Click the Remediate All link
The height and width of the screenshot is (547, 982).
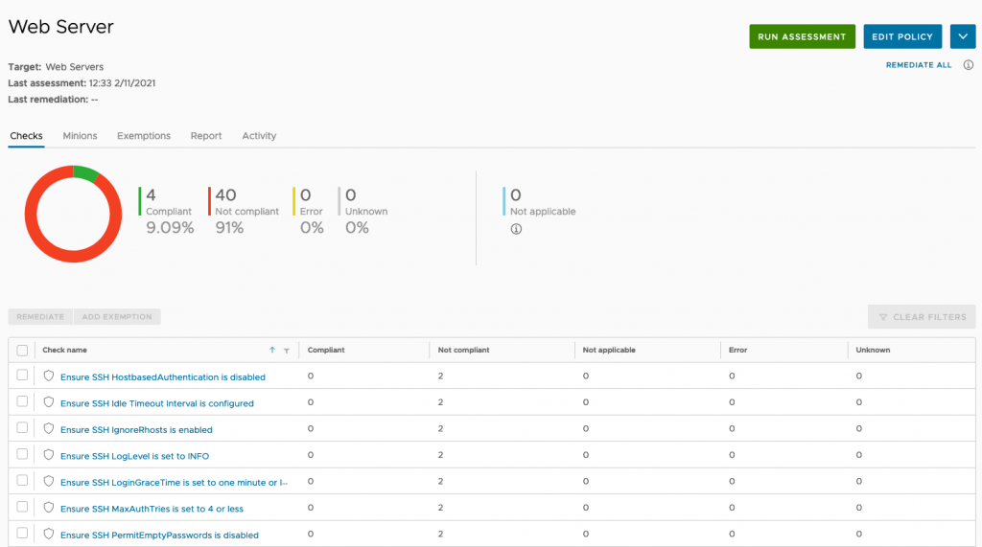click(x=919, y=65)
